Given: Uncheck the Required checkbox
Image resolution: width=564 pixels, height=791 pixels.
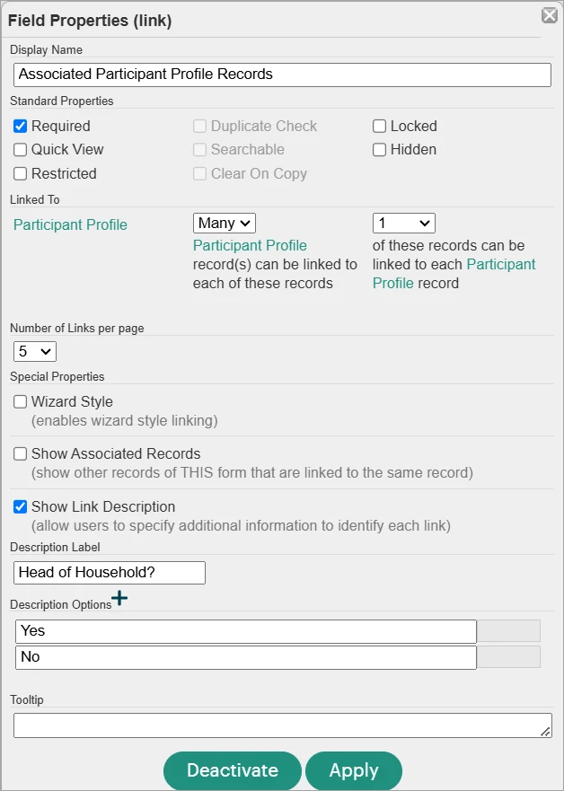Looking at the screenshot, I should click(20, 126).
